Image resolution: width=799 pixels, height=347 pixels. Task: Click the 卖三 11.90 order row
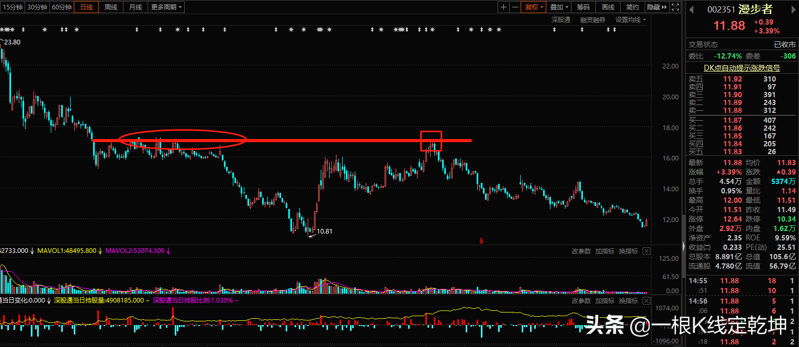741,95
